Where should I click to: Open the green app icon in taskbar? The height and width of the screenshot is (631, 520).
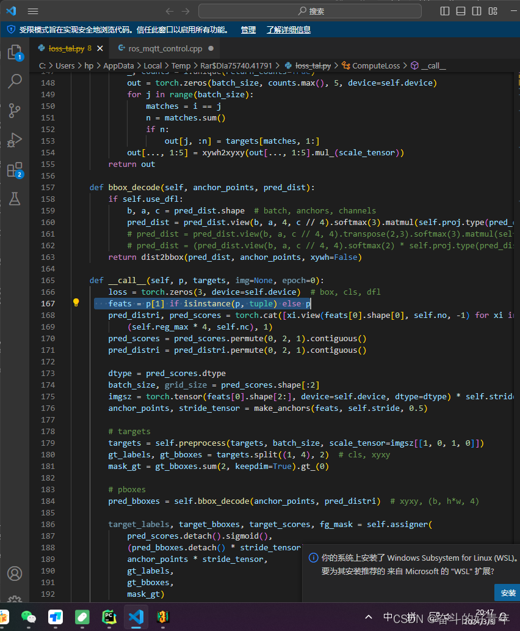pyautogui.click(x=82, y=617)
